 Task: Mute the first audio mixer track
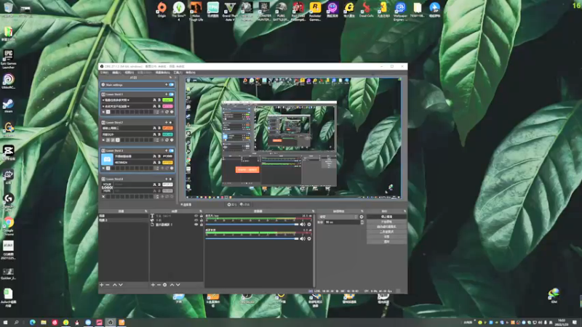pyautogui.click(x=303, y=225)
